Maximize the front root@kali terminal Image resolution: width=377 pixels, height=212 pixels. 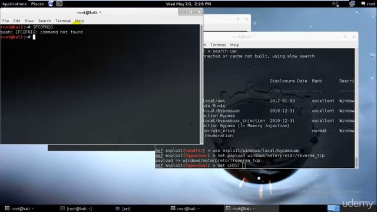[x=191, y=12]
